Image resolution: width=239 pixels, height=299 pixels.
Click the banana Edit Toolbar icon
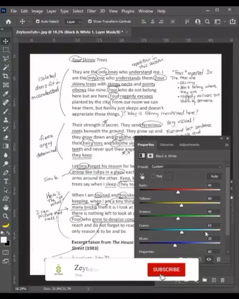[5, 225]
